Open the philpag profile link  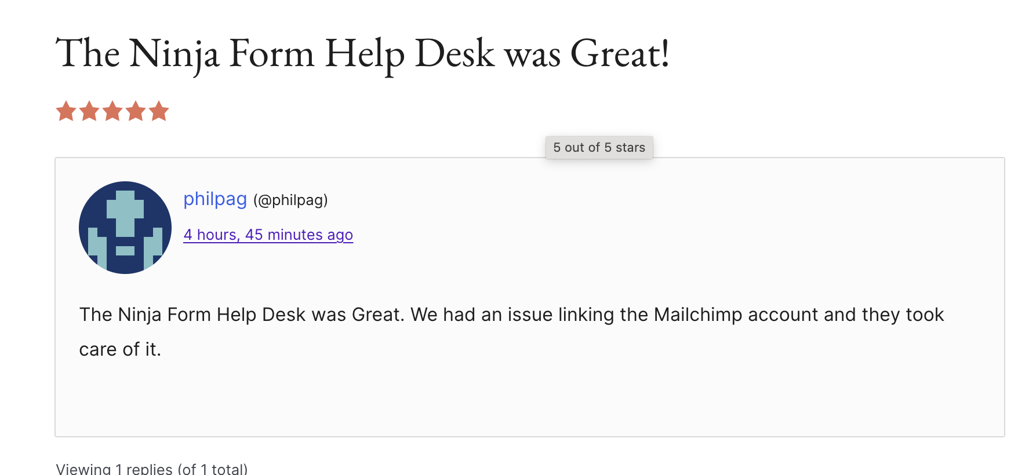(x=215, y=199)
